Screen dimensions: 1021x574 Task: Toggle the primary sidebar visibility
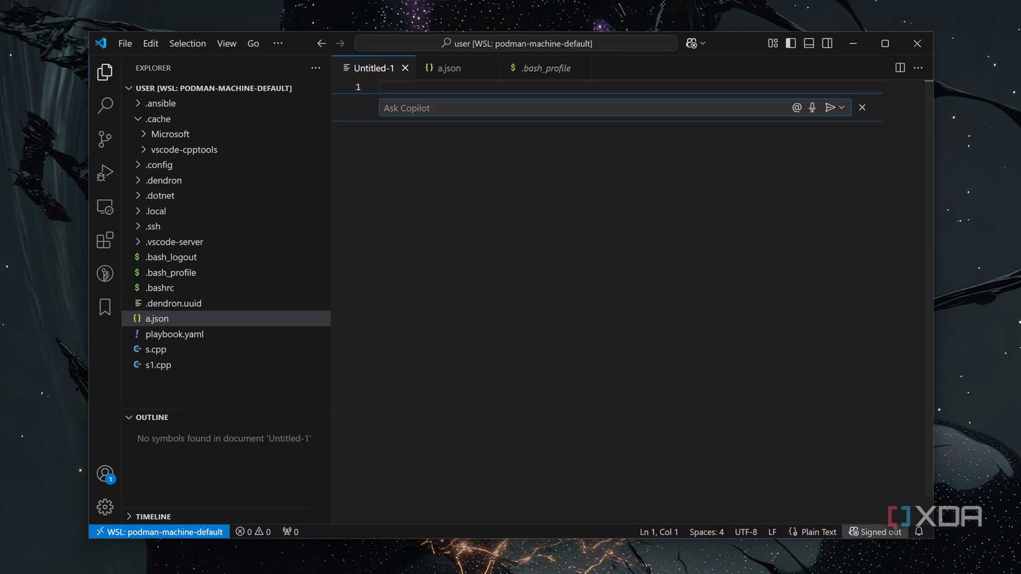point(790,43)
